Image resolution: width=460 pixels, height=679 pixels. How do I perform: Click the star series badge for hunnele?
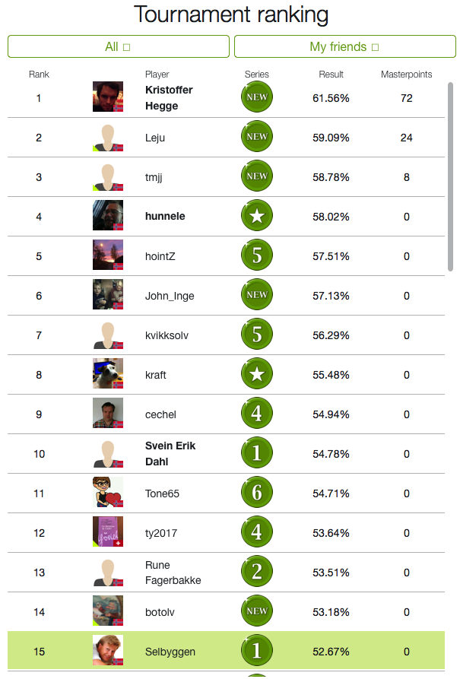click(x=257, y=216)
